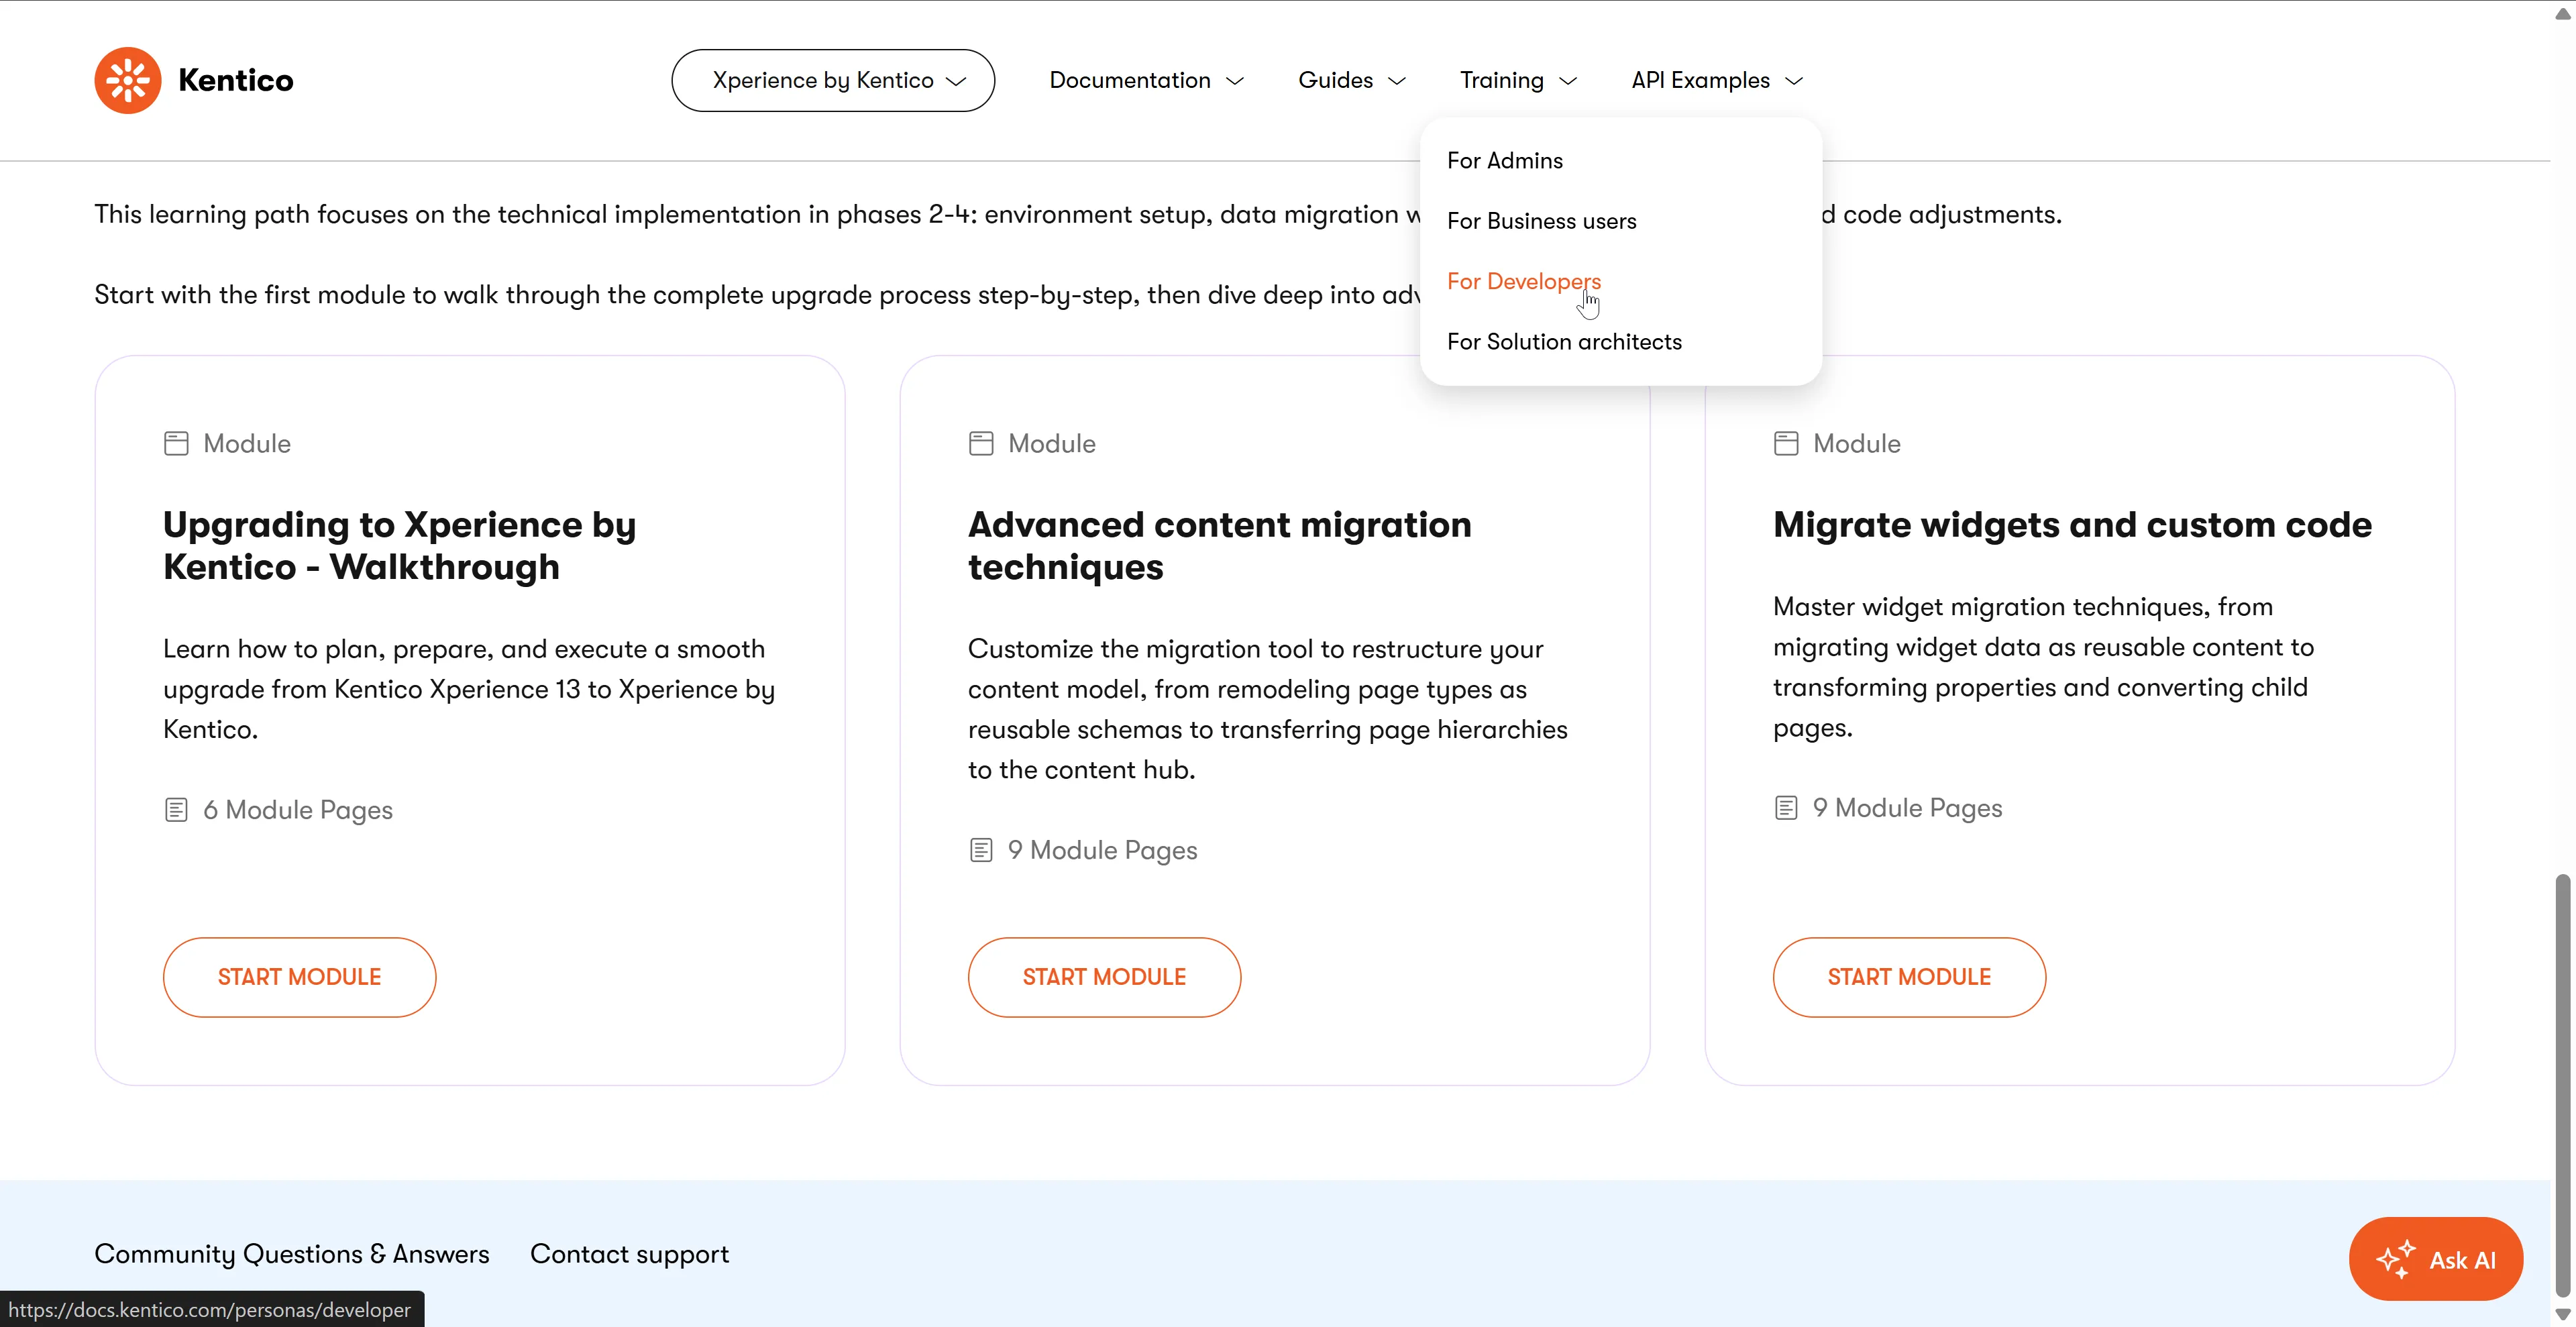
Task: Select For Admins in Training menu
Action: click(x=1504, y=161)
